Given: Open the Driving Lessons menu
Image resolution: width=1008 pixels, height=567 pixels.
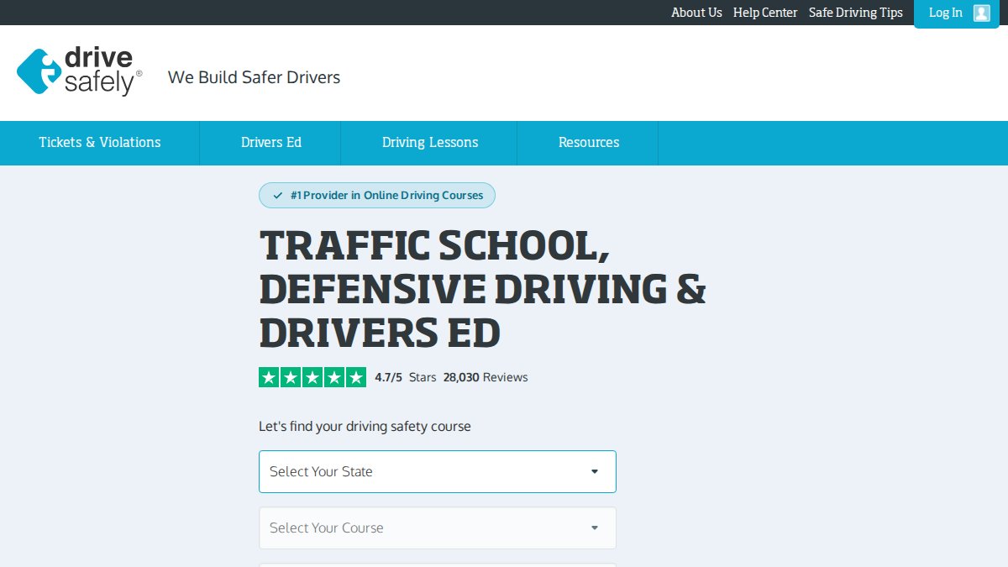Looking at the screenshot, I should pos(429,143).
